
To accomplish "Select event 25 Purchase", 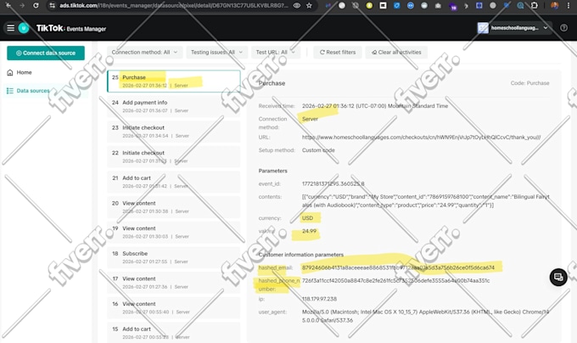I will coord(173,81).
